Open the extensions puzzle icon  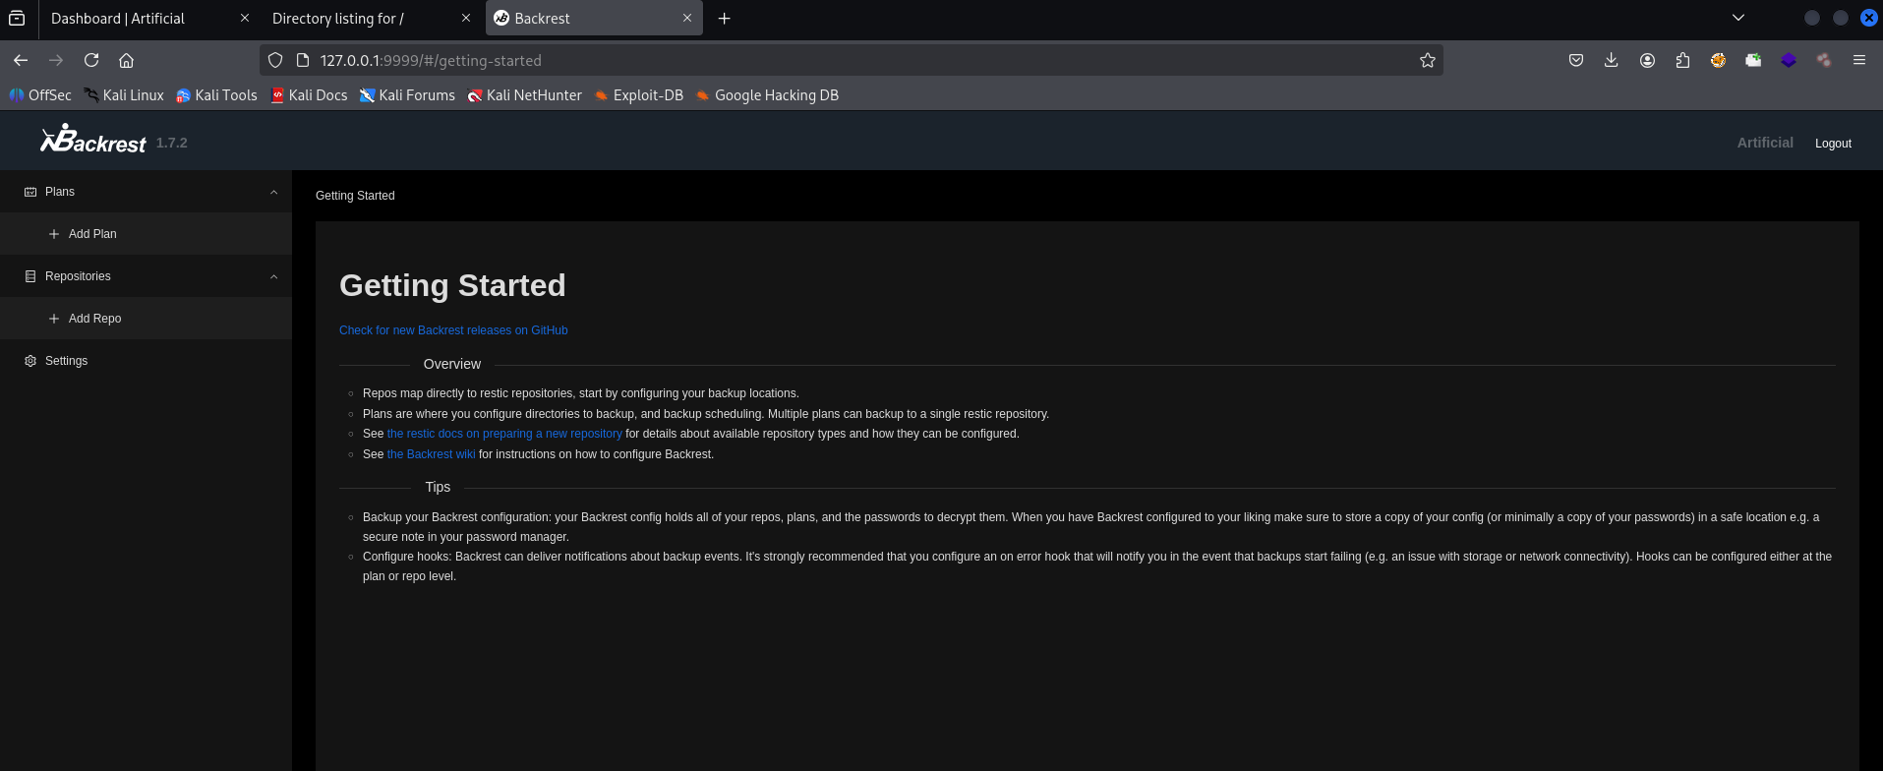click(x=1682, y=60)
